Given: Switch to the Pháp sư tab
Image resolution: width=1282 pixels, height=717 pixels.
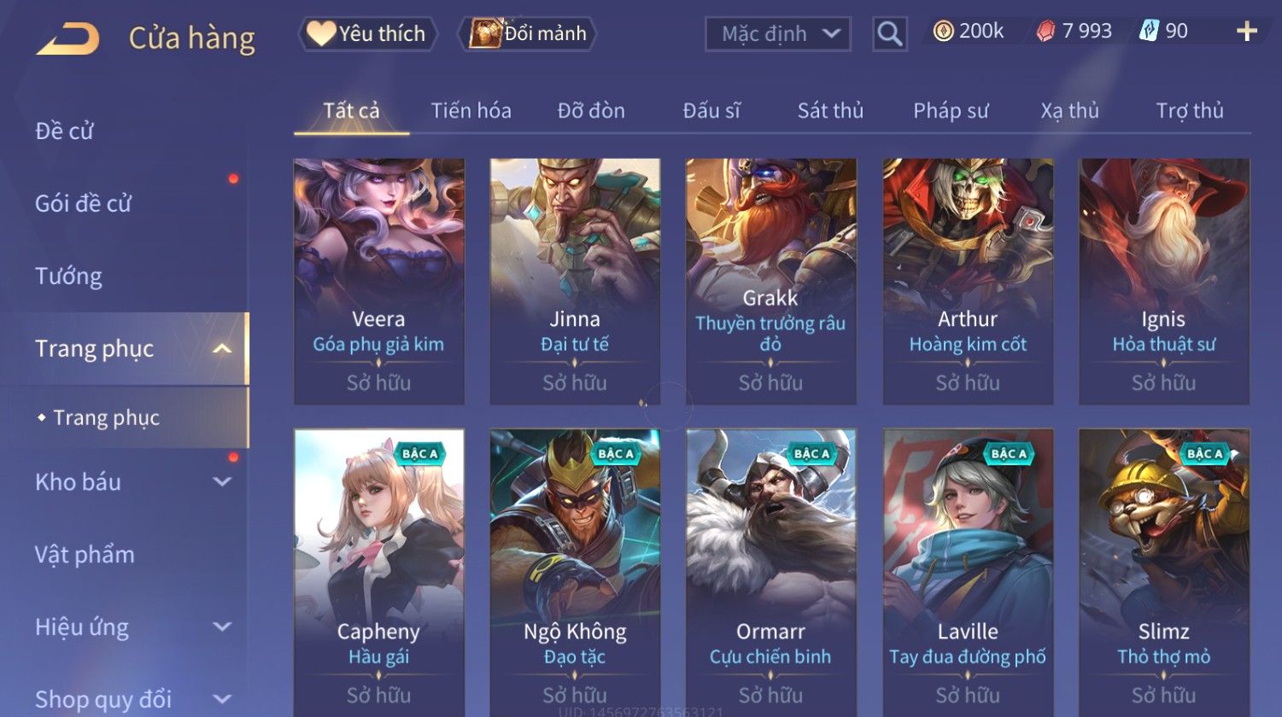Looking at the screenshot, I should click(951, 111).
